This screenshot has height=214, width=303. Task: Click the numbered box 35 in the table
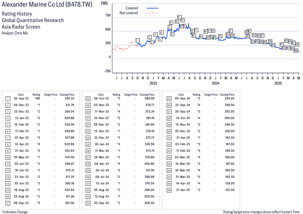point(169,99)
